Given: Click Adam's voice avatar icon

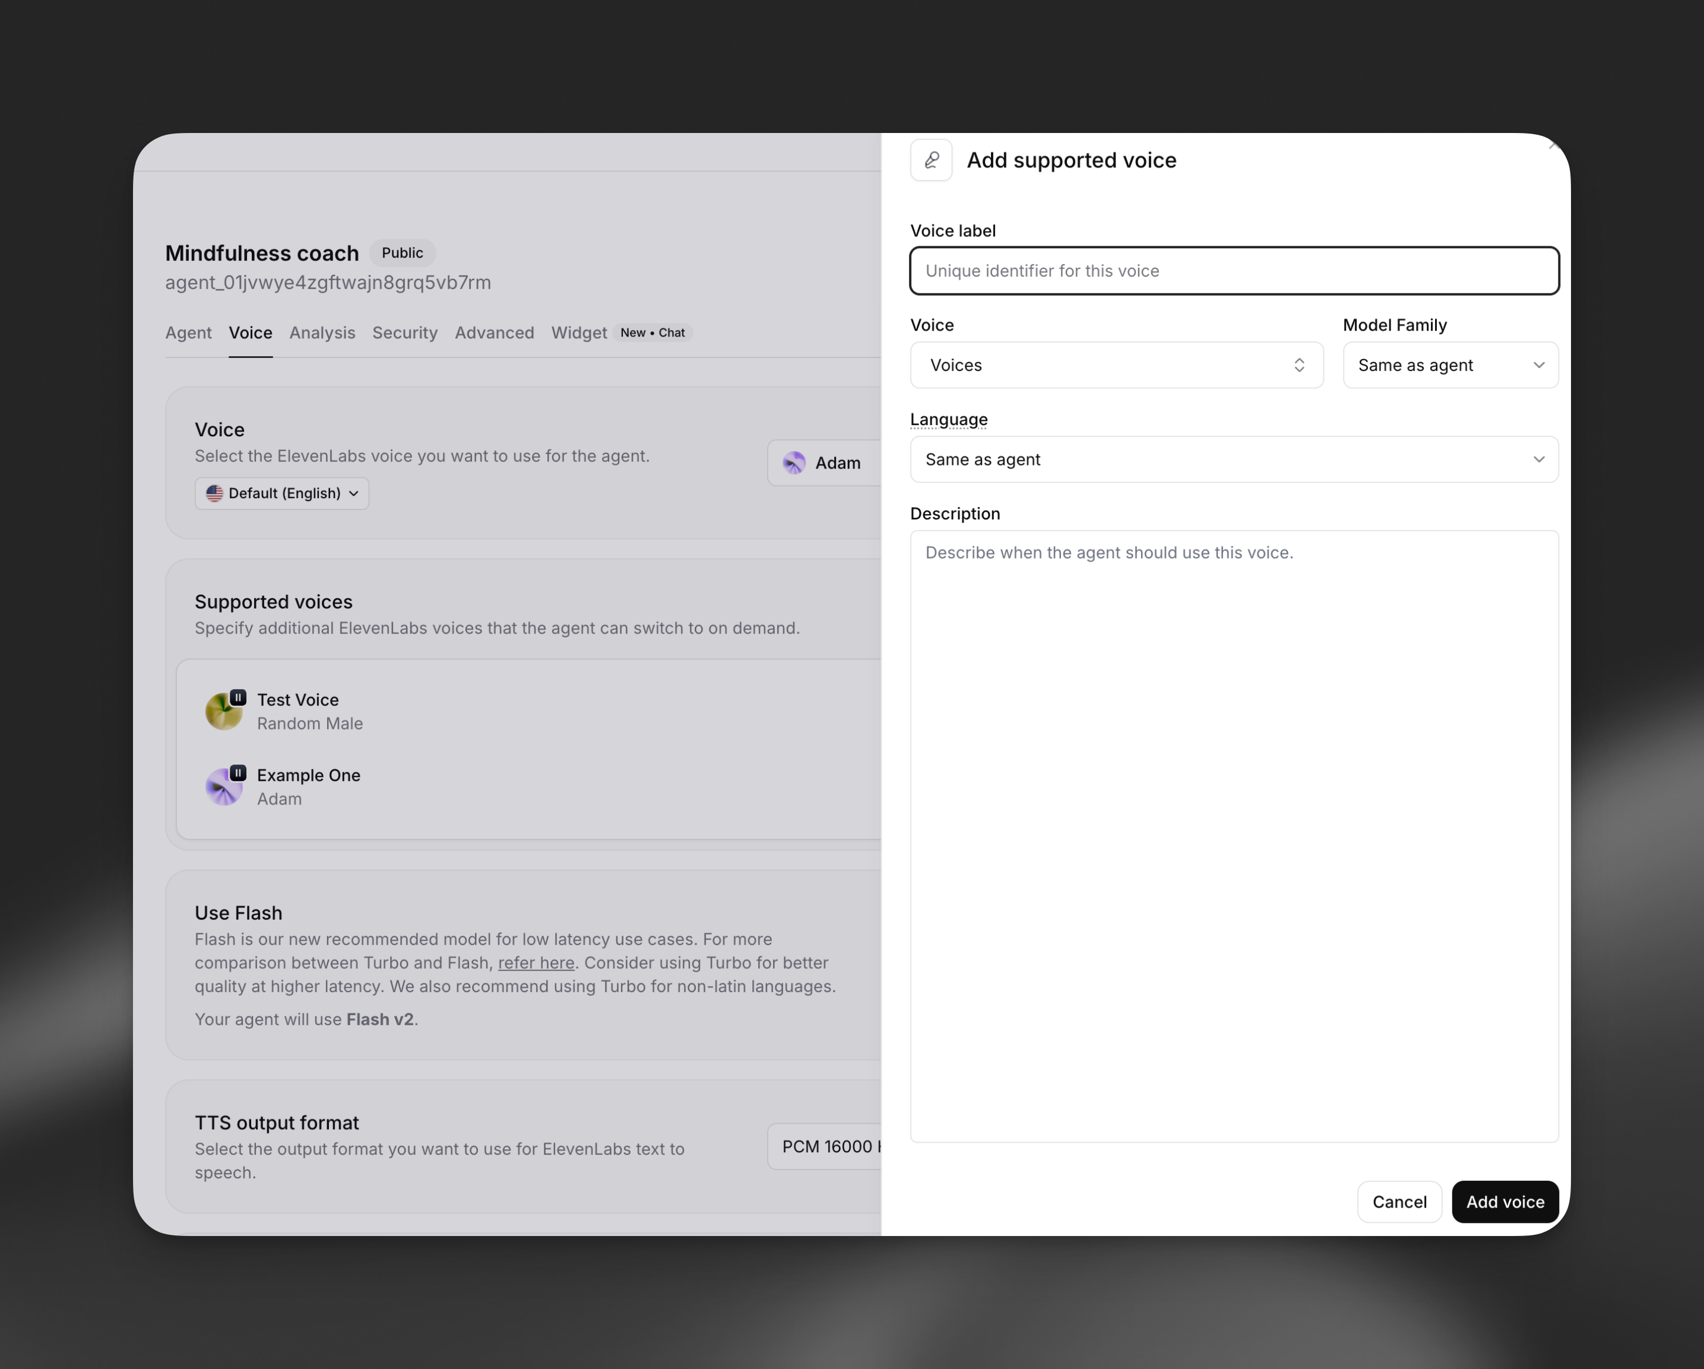Looking at the screenshot, I should click(793, 462).
